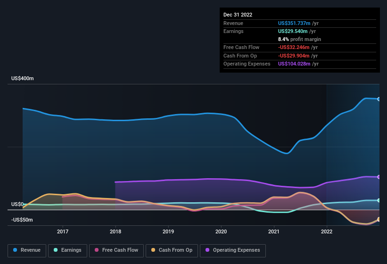Click the Operating Expenses line end marker

coord(379,177)
